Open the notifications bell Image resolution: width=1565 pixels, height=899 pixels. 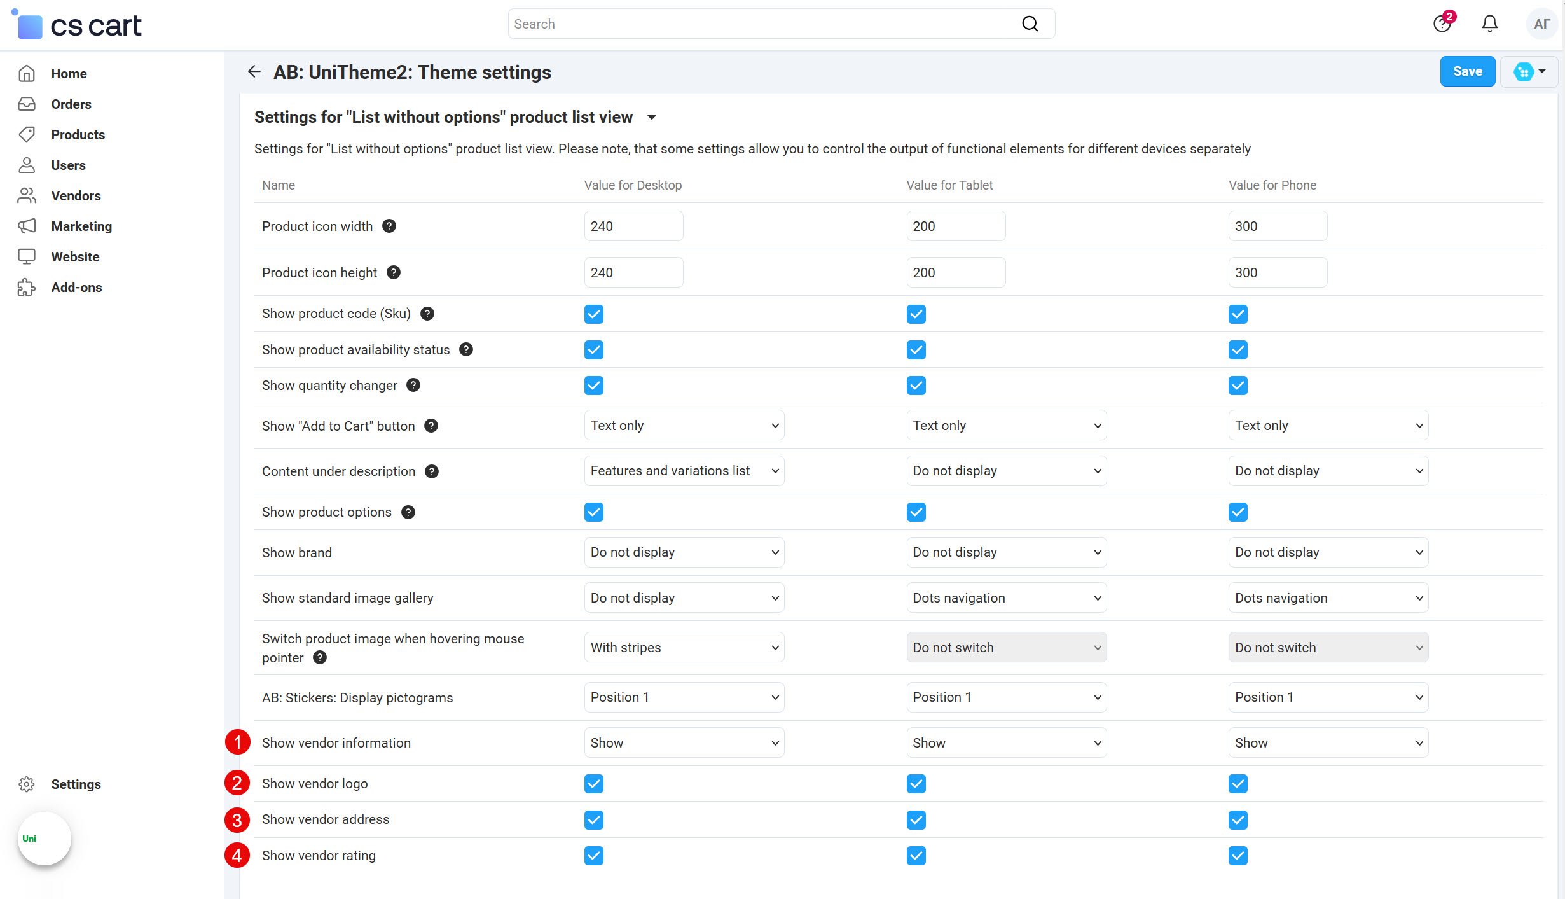[1489, 23]
